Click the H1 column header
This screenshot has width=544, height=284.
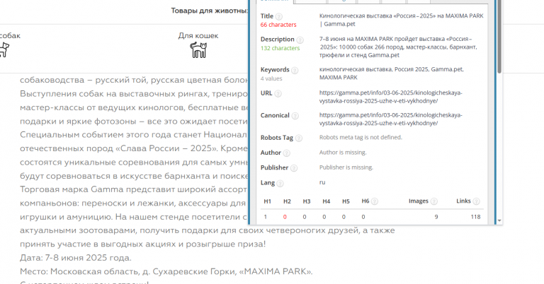pyautogui.click(x=268, y=201)
